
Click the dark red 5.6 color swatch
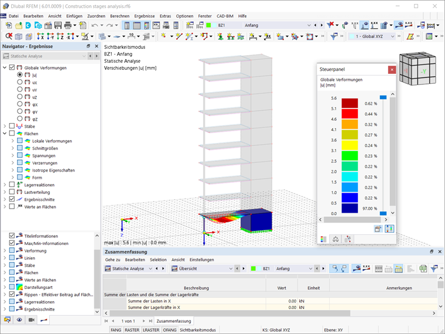[350, 103]
